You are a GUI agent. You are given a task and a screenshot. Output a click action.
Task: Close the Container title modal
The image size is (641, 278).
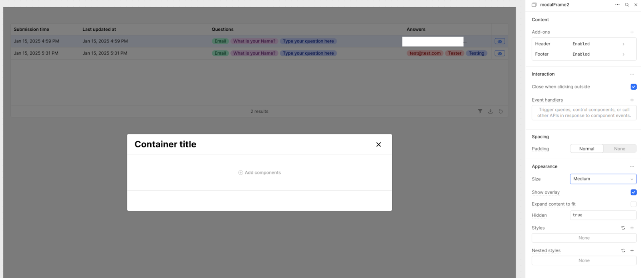coord(379,144)
